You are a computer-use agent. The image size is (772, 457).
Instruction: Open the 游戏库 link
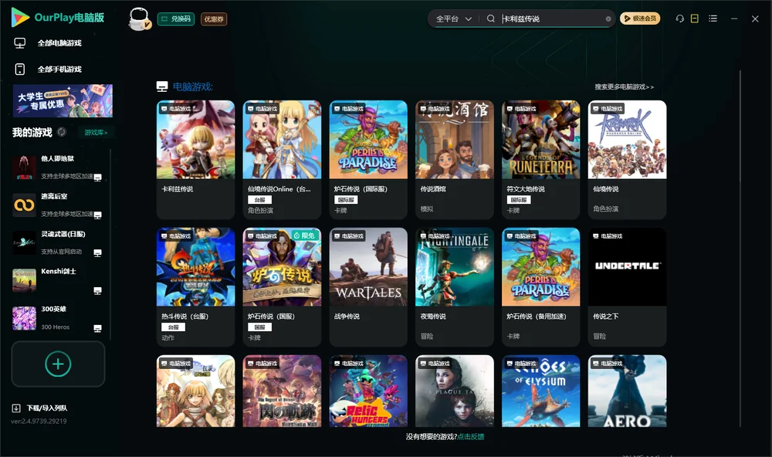(96, 133)
